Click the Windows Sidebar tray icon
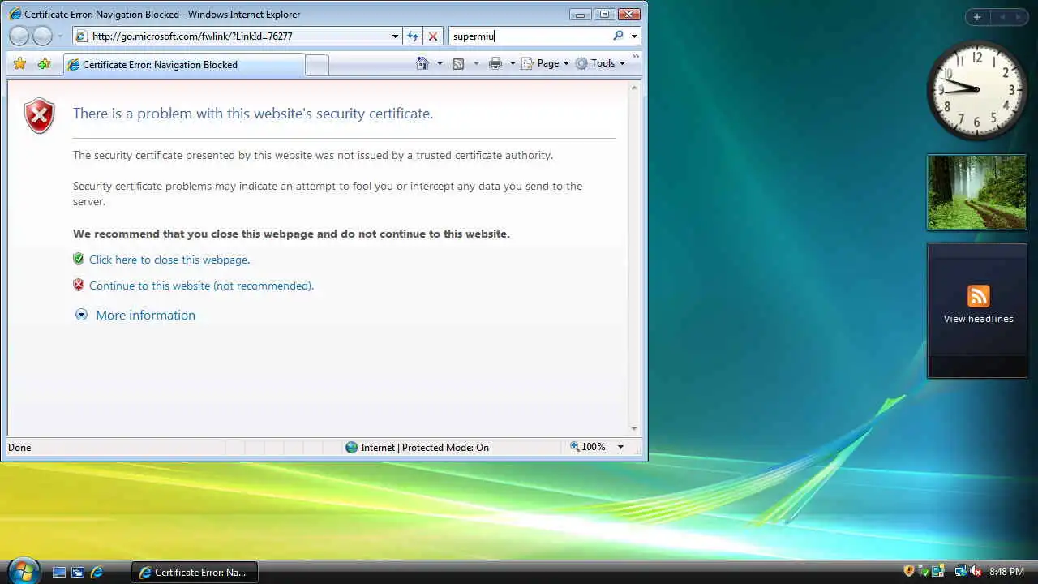The image size is (1038, 584). [937, 571]
